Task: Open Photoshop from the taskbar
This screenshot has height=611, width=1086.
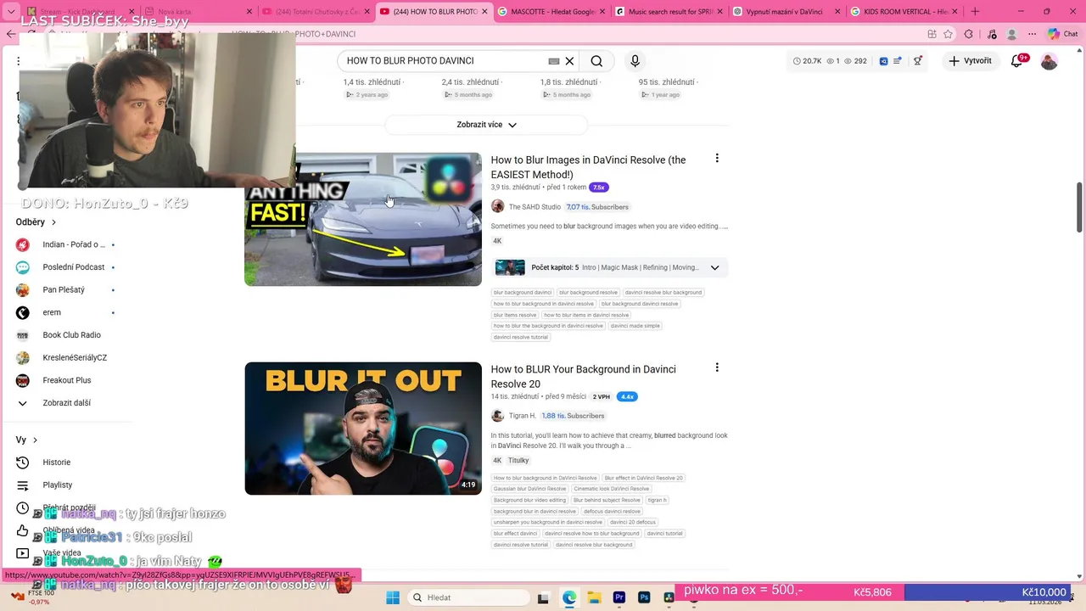Action: pyautogui.click(x=644, y=597)
